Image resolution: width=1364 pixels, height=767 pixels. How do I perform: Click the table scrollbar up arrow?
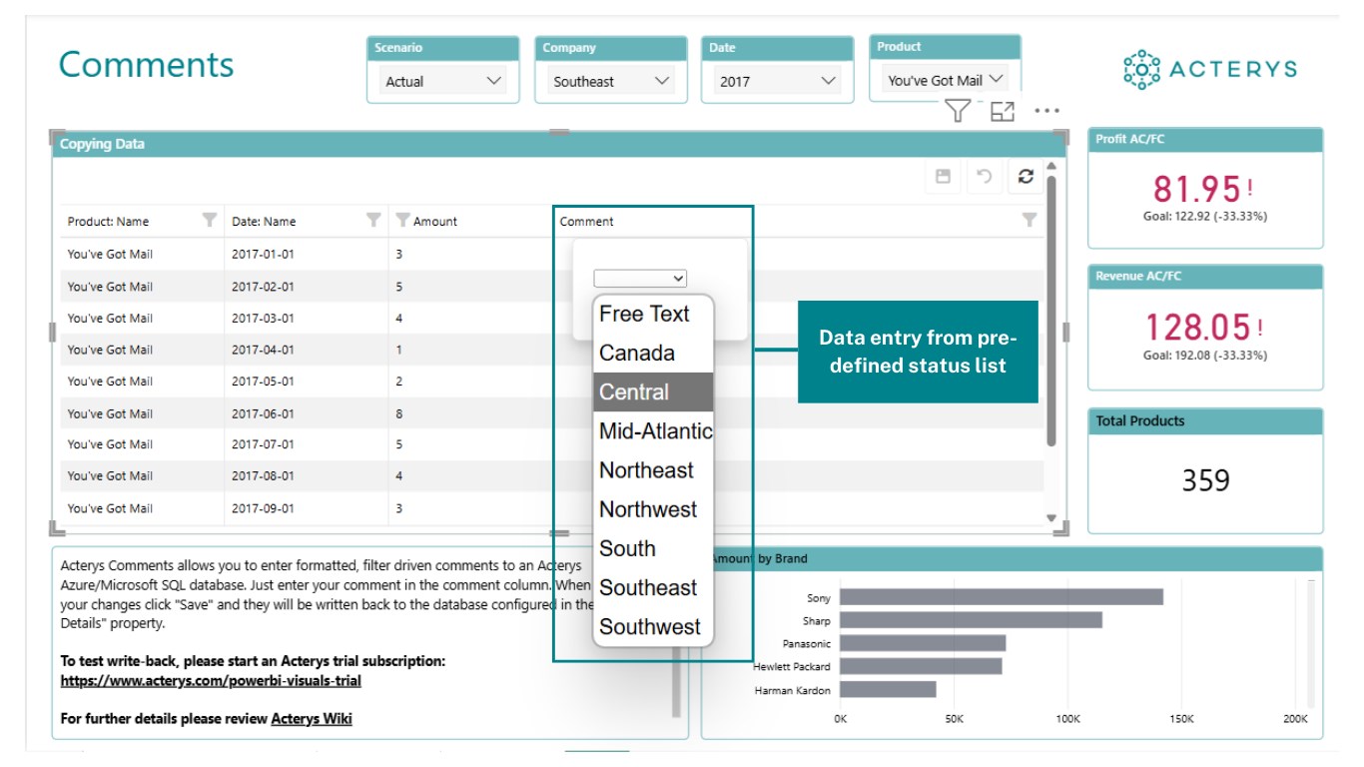[x=1050, y=165]
